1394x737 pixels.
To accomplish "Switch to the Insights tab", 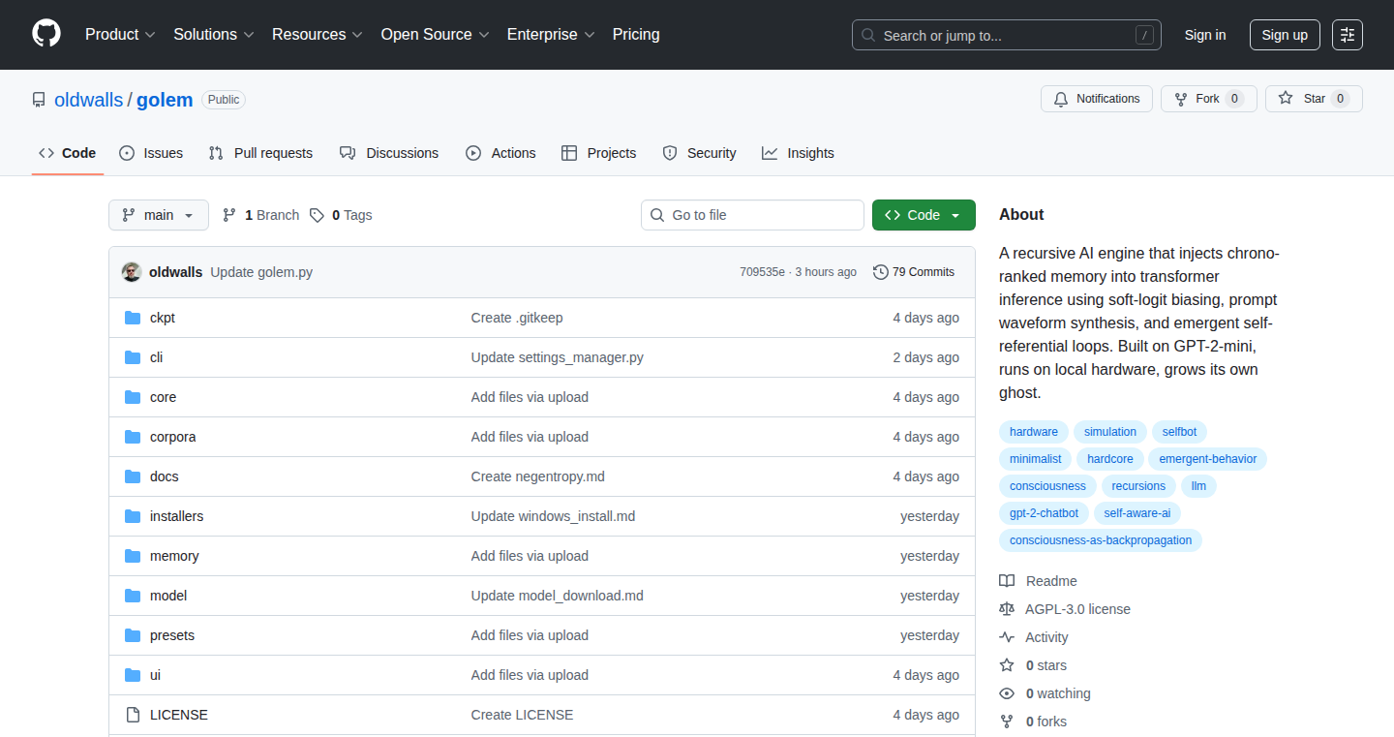I will pos(798,153).
